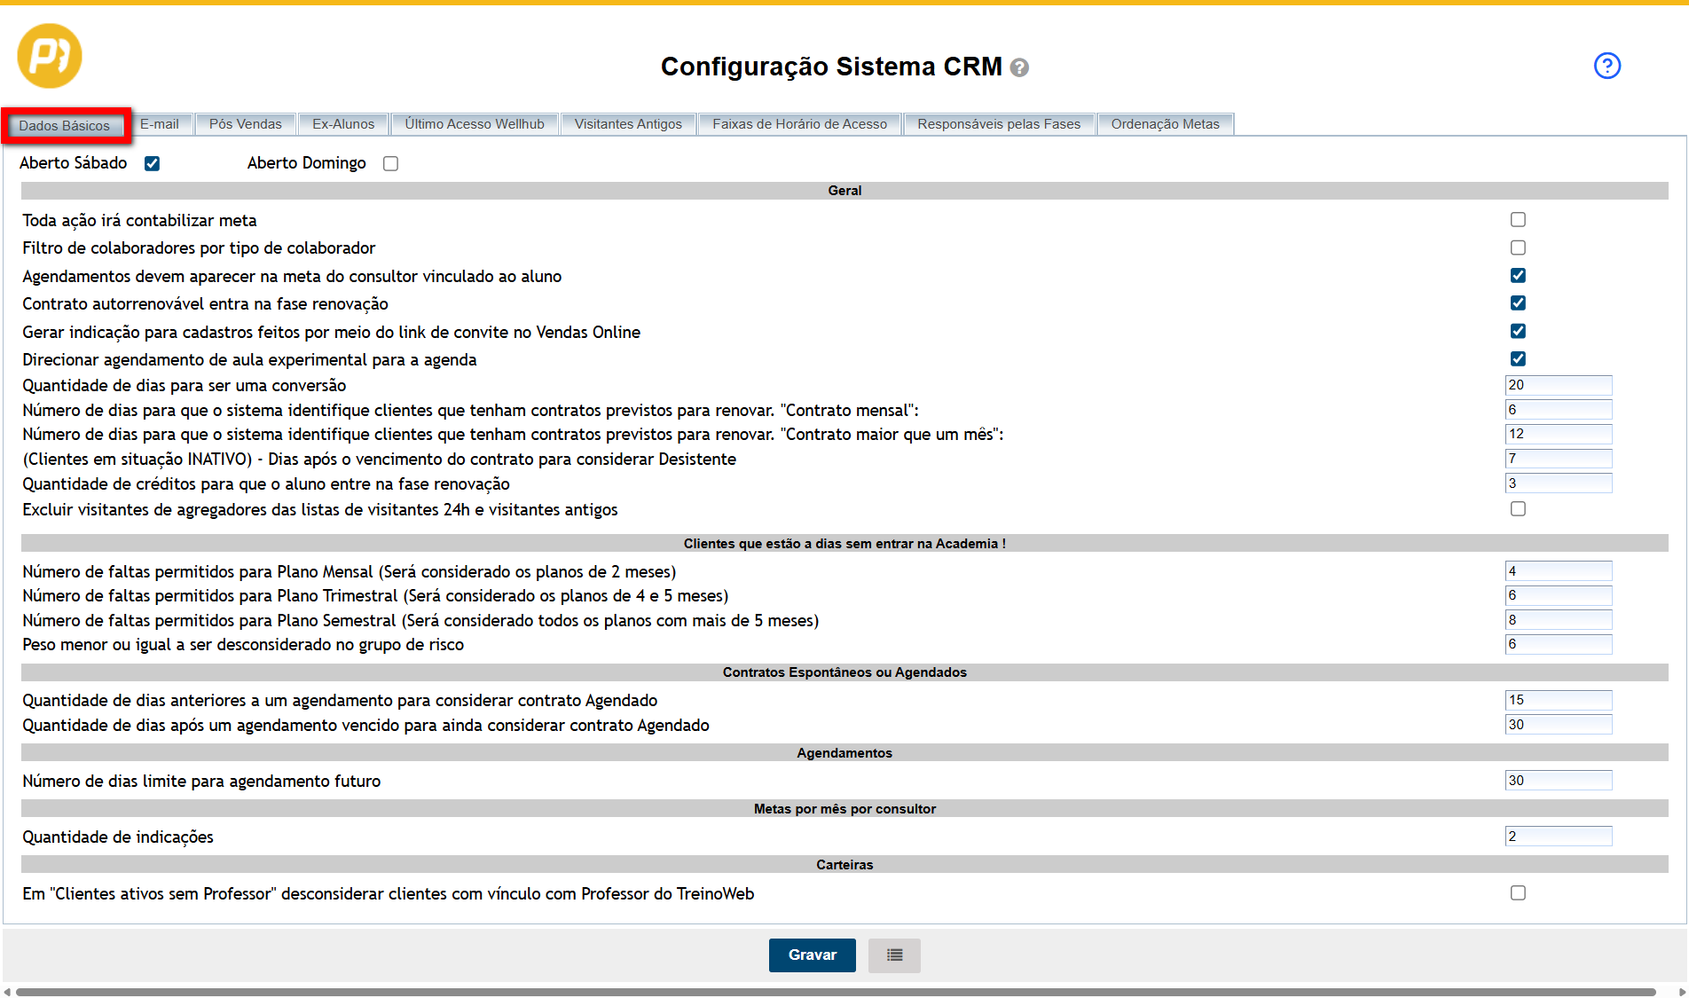This screenshot has height=998, width=1689.
Task: Switch to the E-mail tab
Action: 160,124
